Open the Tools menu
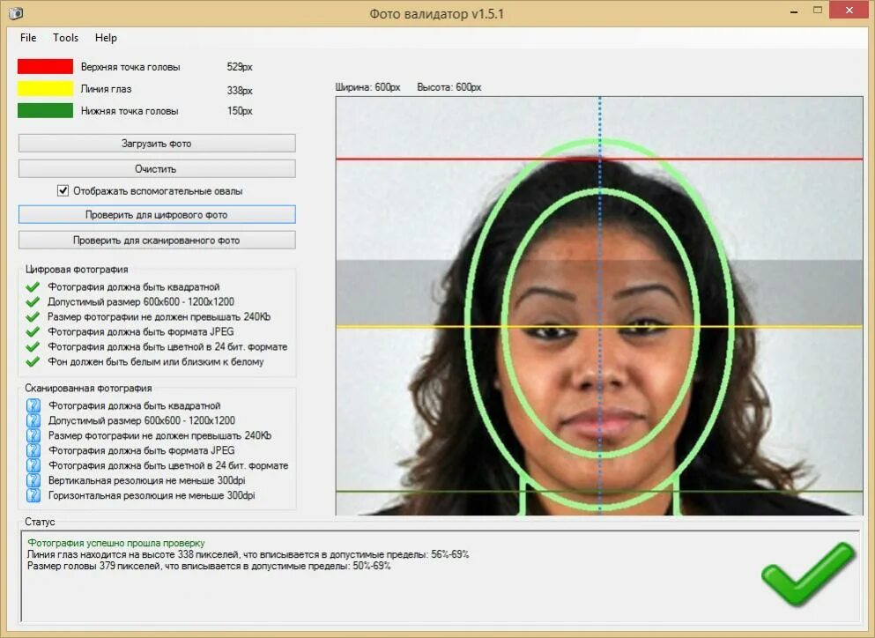875x638 pixels. [65, 37]
